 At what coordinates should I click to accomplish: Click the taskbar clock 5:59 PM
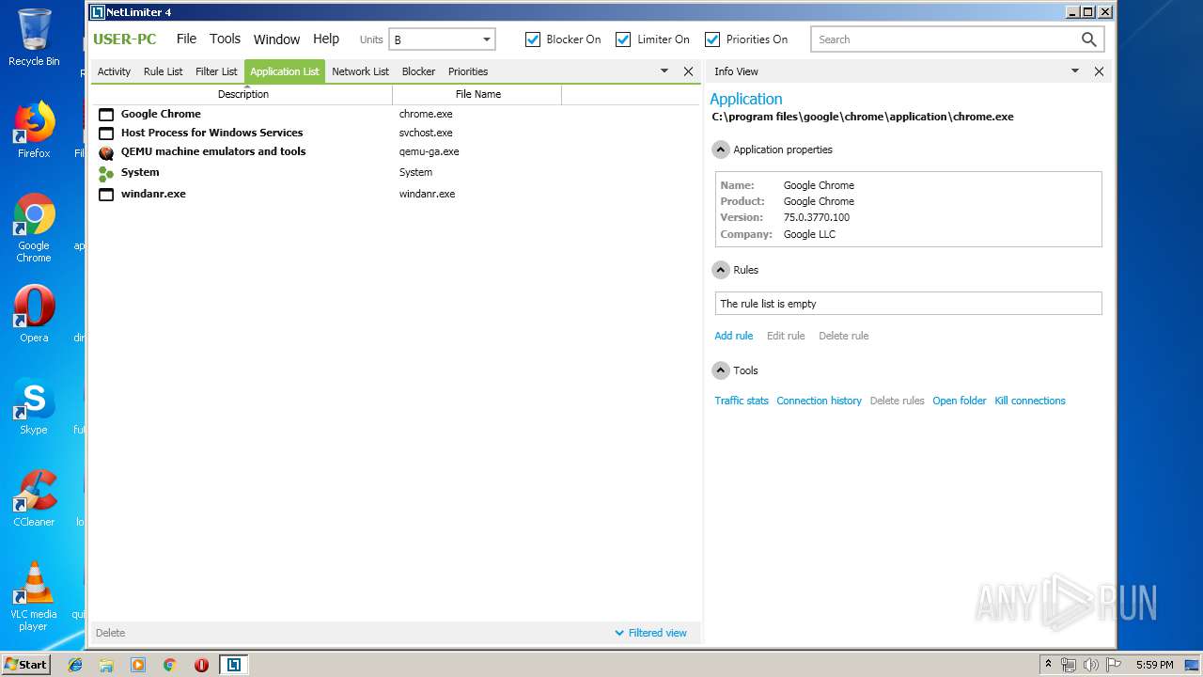coord(1154,665)
